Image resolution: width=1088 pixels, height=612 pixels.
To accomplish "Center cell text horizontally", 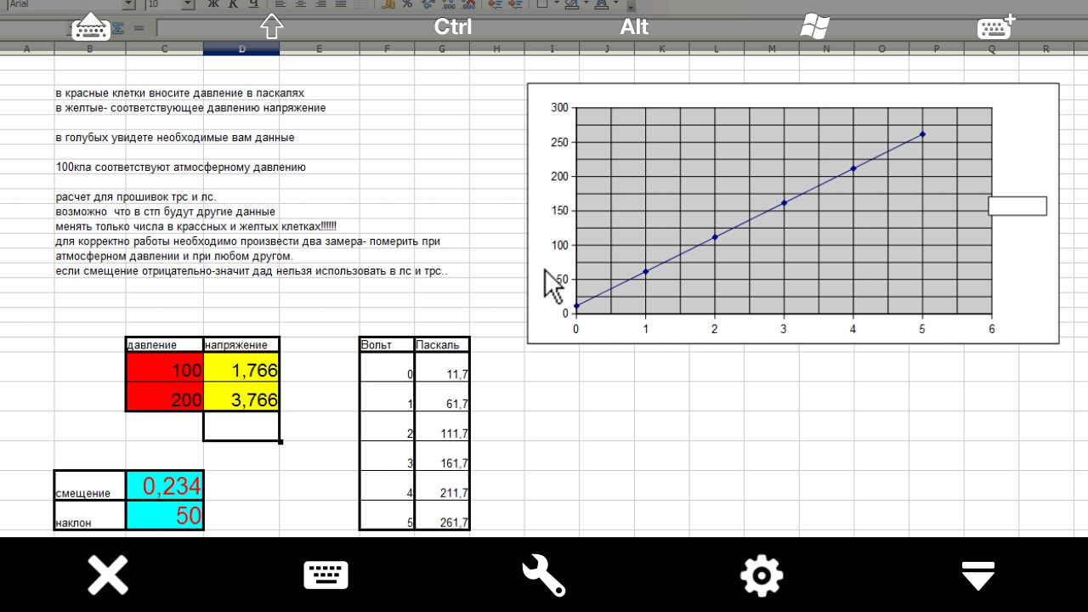I will coord(300,4).
